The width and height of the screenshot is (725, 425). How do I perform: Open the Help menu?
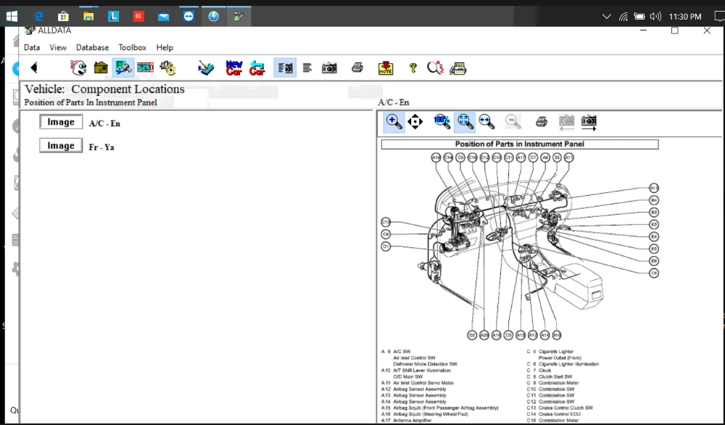tap(165, 47)
